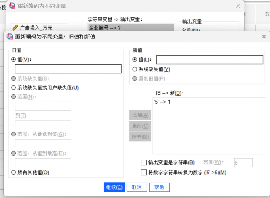
Task: Click the background dialog's SPSS title icon
Action: [12, 6]
